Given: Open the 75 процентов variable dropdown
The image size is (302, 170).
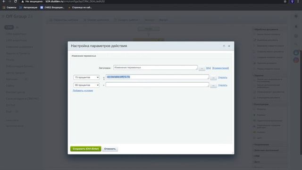Looking at the screenshot, I should (x=86, y=77).
